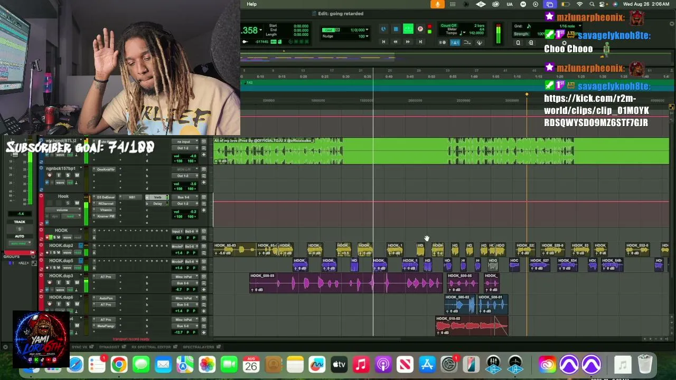Viewport: 676px width, 380px height.
Task: Open the AT Pro insert on HOOK.dup3
Action: 106,277
